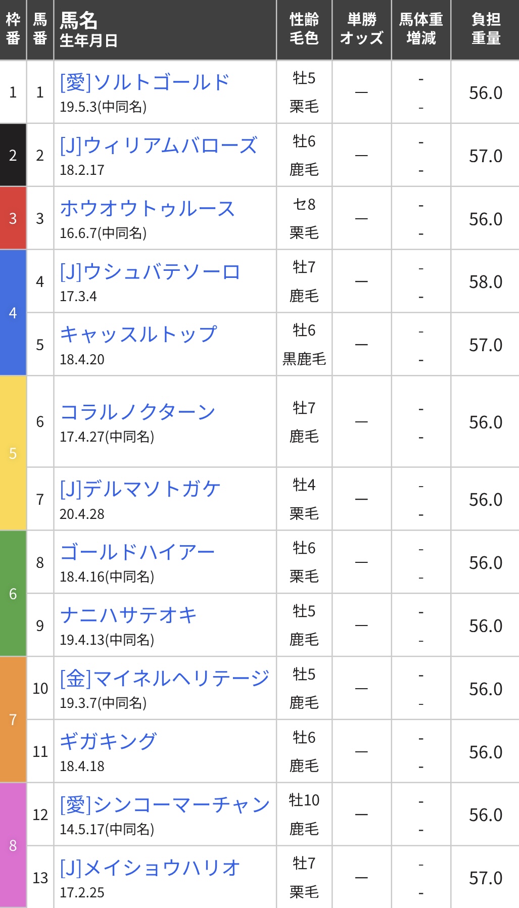Click [金]マイネルヘリテージ horse link
The height and width of the screenshot is (908, 519).
pos(164,678)
